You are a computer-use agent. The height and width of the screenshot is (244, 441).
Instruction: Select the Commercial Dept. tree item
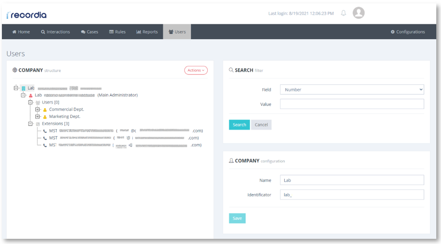pyautogui.click(x=67, y=109)
